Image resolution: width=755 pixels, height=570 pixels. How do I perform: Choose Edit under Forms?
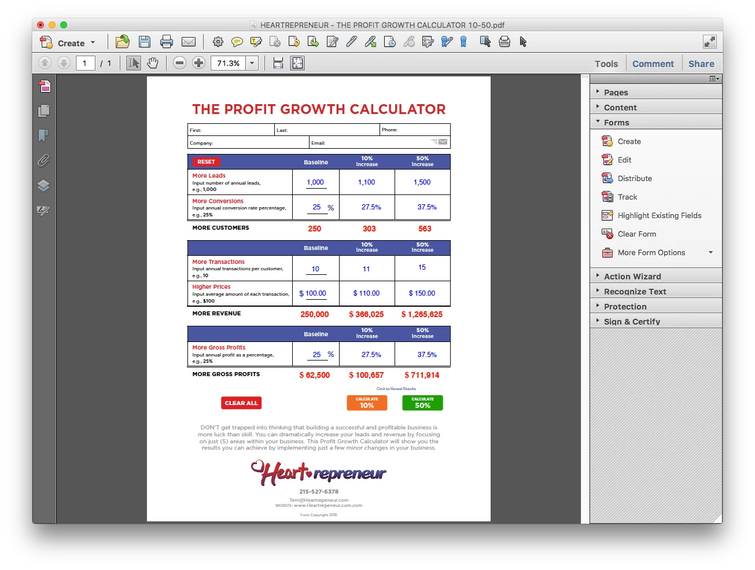(617, 160)
